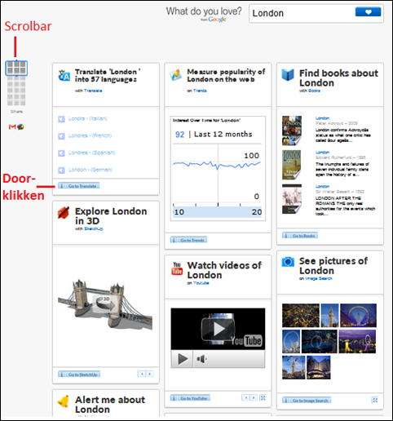Viewport: 393px width, 421px height.
Task: Open the London title link by Edward Rutherfurd
Action: [x=322, y=153]
